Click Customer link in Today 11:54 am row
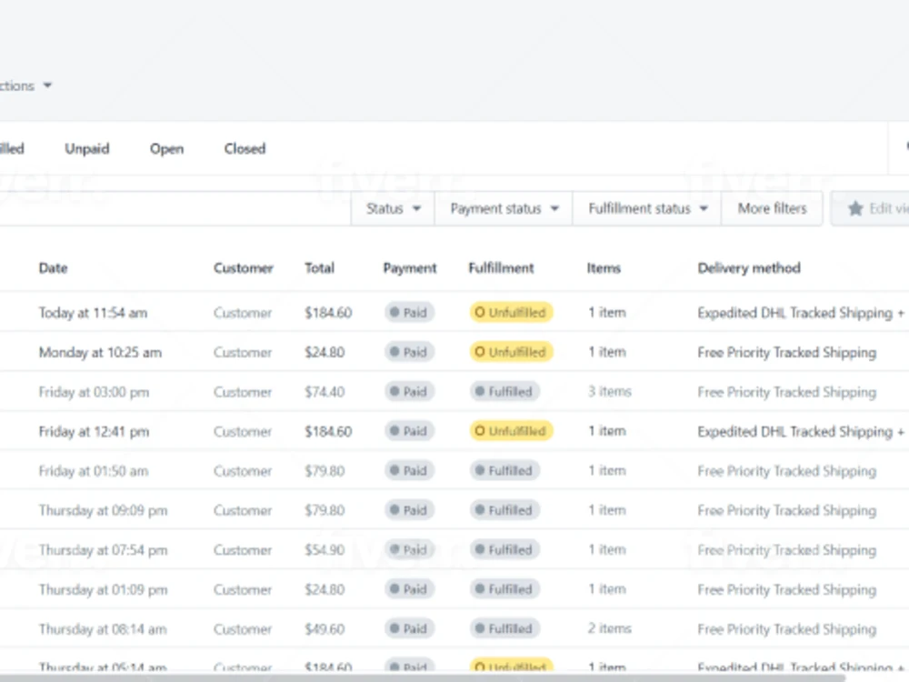 243,313
